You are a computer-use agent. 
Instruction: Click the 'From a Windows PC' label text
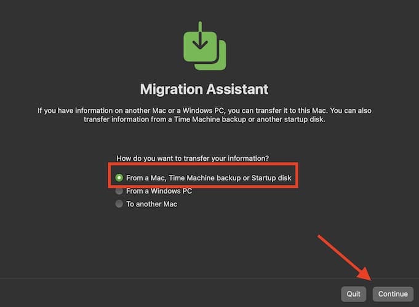coord(159,191)
